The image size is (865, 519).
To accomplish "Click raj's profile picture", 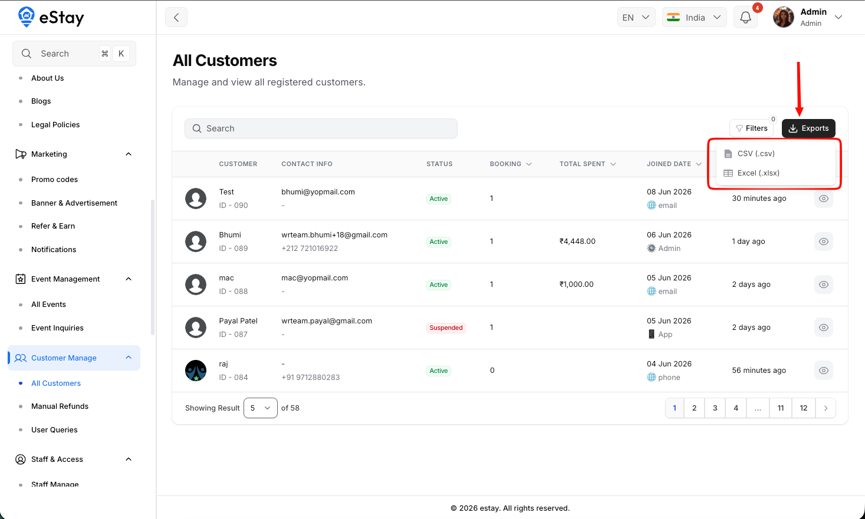I will tap(196, 371).
